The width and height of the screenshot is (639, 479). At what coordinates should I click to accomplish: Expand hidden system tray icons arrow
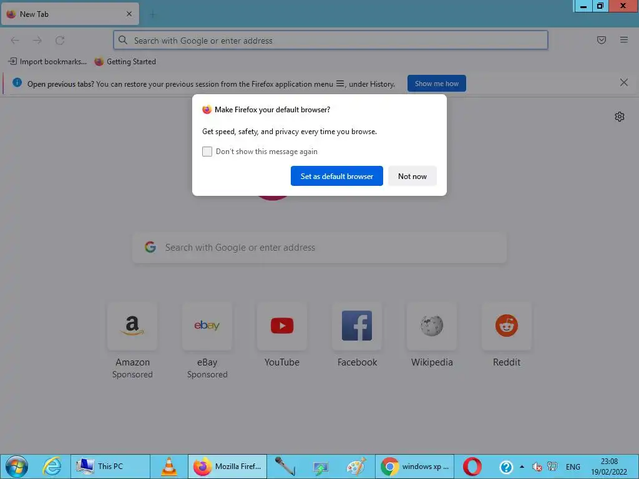522,467
